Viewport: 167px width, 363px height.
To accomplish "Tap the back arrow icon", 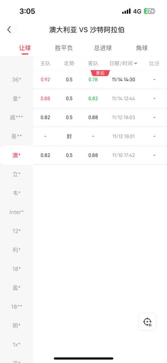I will [9, 30].
